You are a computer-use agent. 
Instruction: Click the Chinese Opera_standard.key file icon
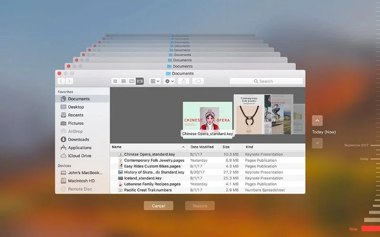(x=121, y=154)
